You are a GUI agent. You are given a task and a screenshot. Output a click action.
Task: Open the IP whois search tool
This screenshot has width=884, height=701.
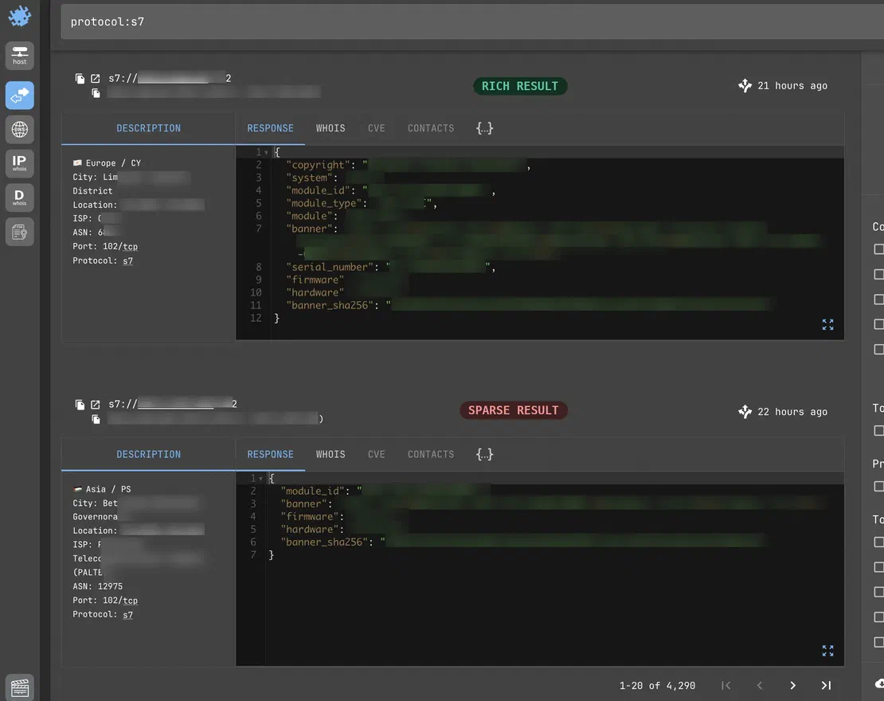tap(20, 163)
